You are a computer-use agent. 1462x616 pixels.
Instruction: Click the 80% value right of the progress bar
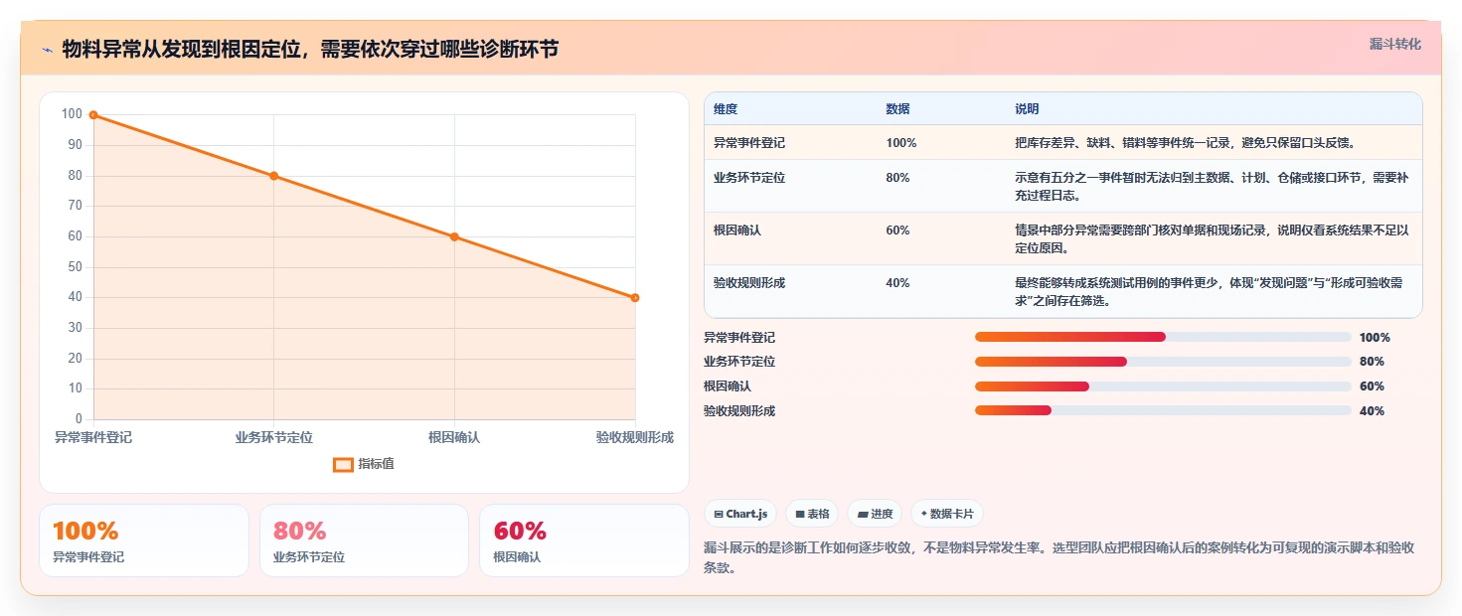tap(1372, 362)
